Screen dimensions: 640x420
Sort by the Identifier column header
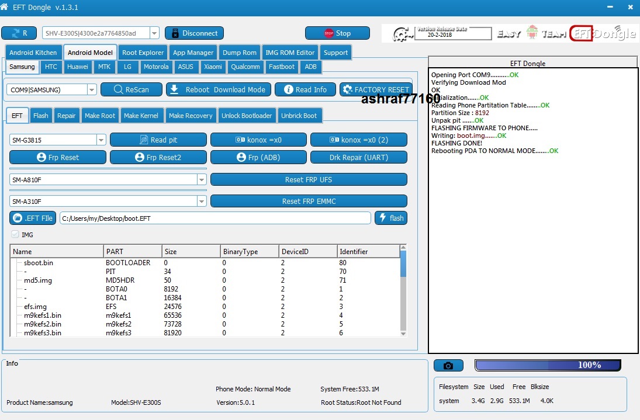369,252
